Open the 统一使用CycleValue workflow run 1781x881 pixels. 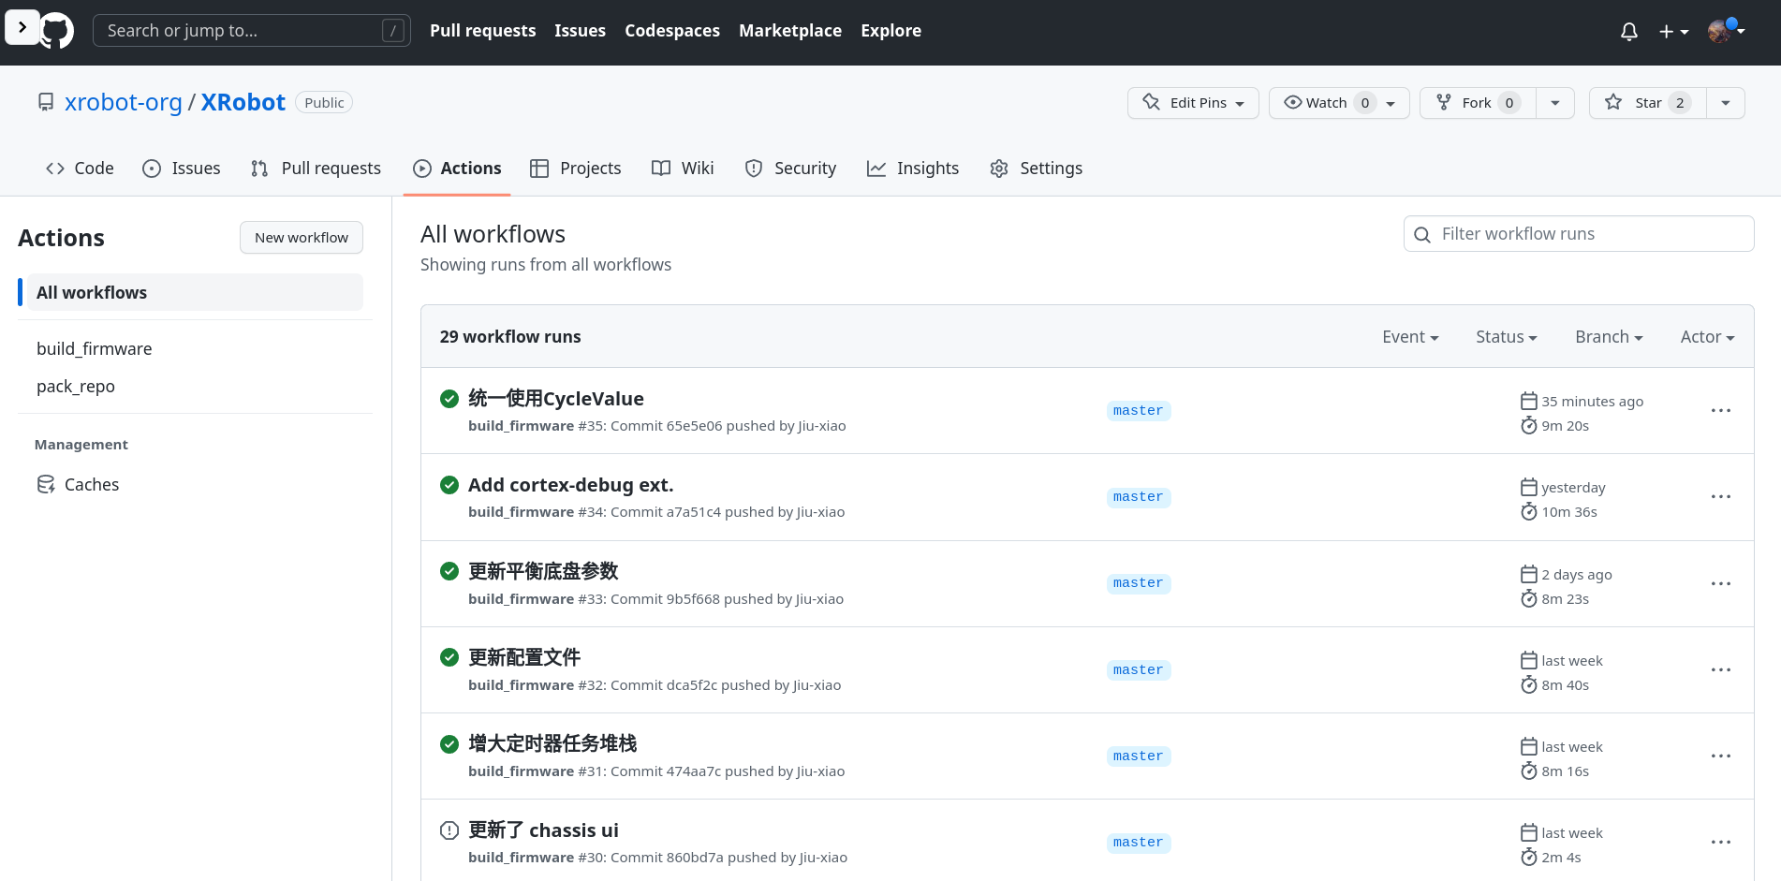(x=555, y=399)
